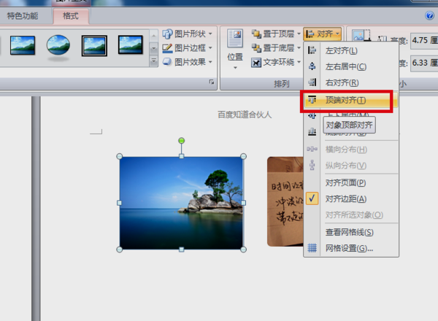Edit the height field showing 4.75
Screen dimensions: 438x321
424,40
